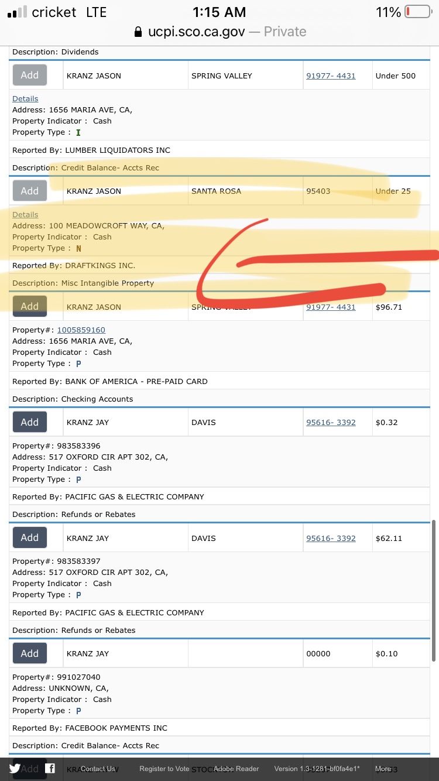Click the Property Type N icon for Meadowcroft Way

(78, 248)
